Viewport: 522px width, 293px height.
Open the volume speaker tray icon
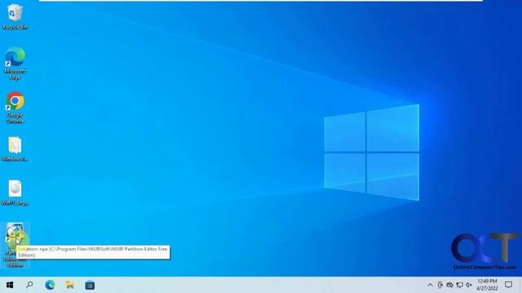pos(469,285)
